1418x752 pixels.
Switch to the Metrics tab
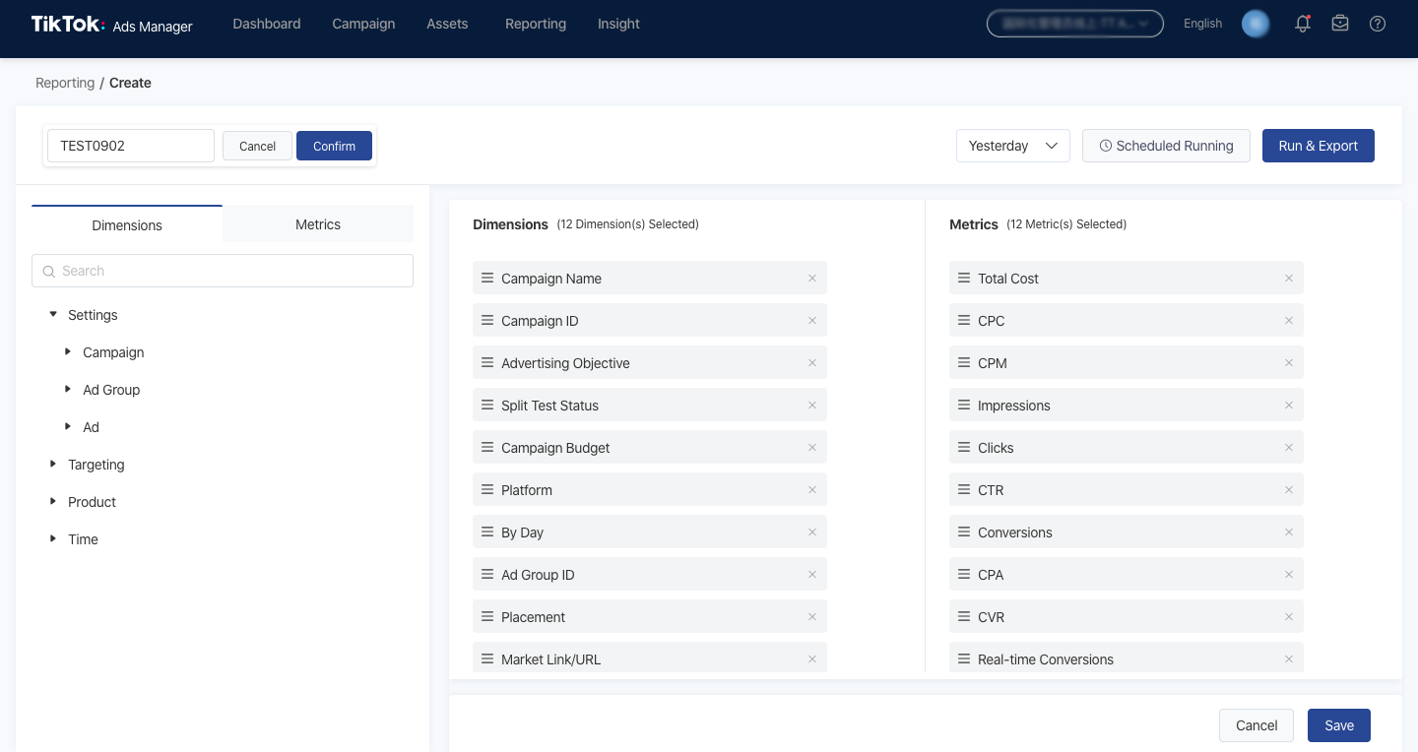click(x=318, y=224)
